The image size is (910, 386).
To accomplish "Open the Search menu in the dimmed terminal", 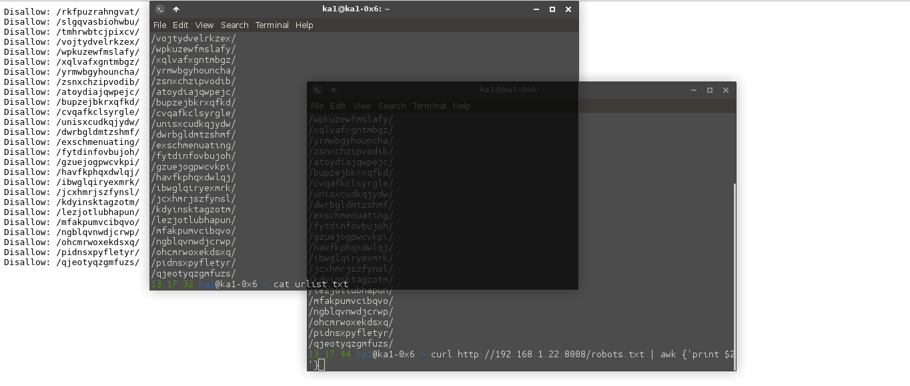I will 392,106.
